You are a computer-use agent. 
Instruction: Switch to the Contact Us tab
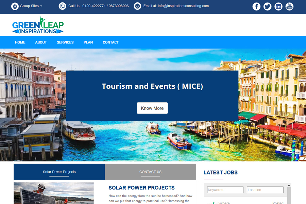coord(150,172)
